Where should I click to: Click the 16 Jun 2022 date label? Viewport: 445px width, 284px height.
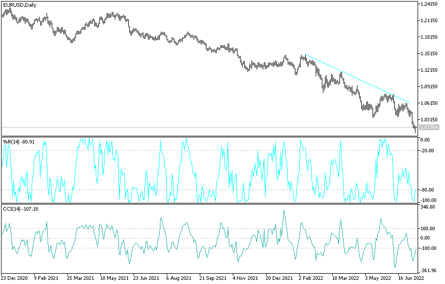click(411, 278)
